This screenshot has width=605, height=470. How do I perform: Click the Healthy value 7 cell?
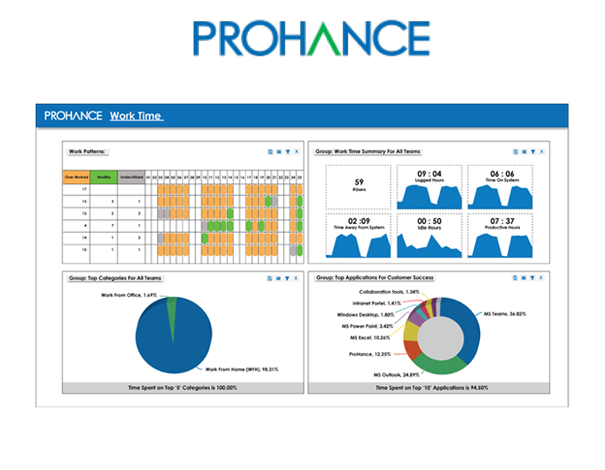pos(104,226)
